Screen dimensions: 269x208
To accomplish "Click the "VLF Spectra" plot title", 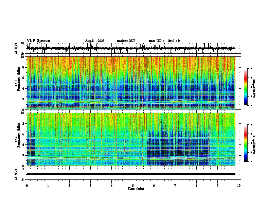I will tap(38, 41).
